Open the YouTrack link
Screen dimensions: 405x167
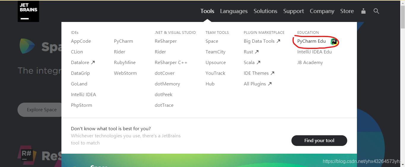[x=215, y=73]
